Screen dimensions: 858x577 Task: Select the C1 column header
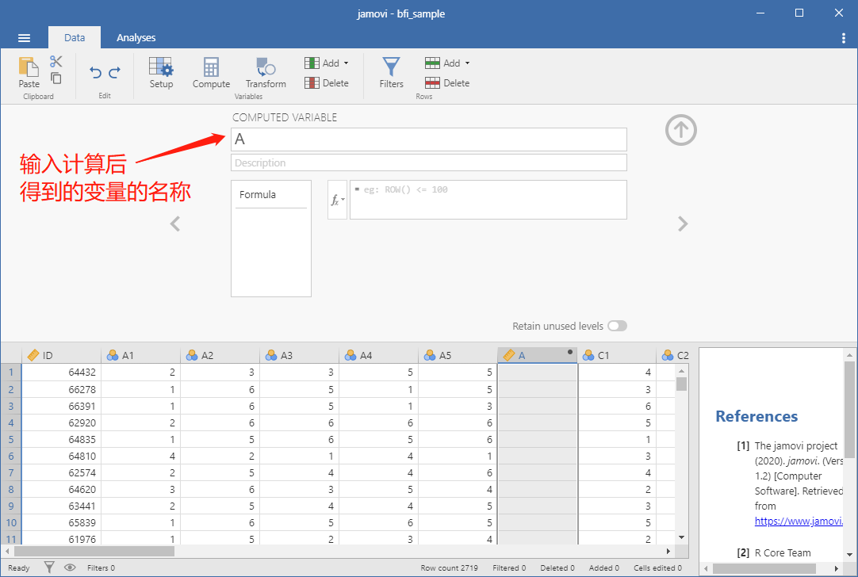(x=617, y=356)
